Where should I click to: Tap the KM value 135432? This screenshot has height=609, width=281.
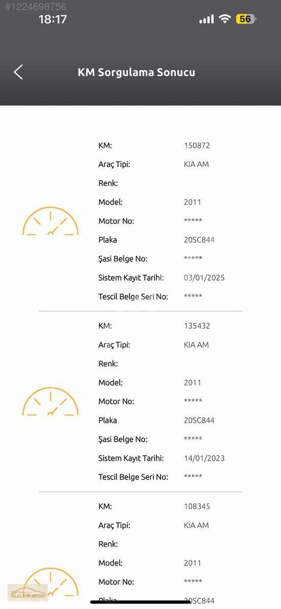197,326
